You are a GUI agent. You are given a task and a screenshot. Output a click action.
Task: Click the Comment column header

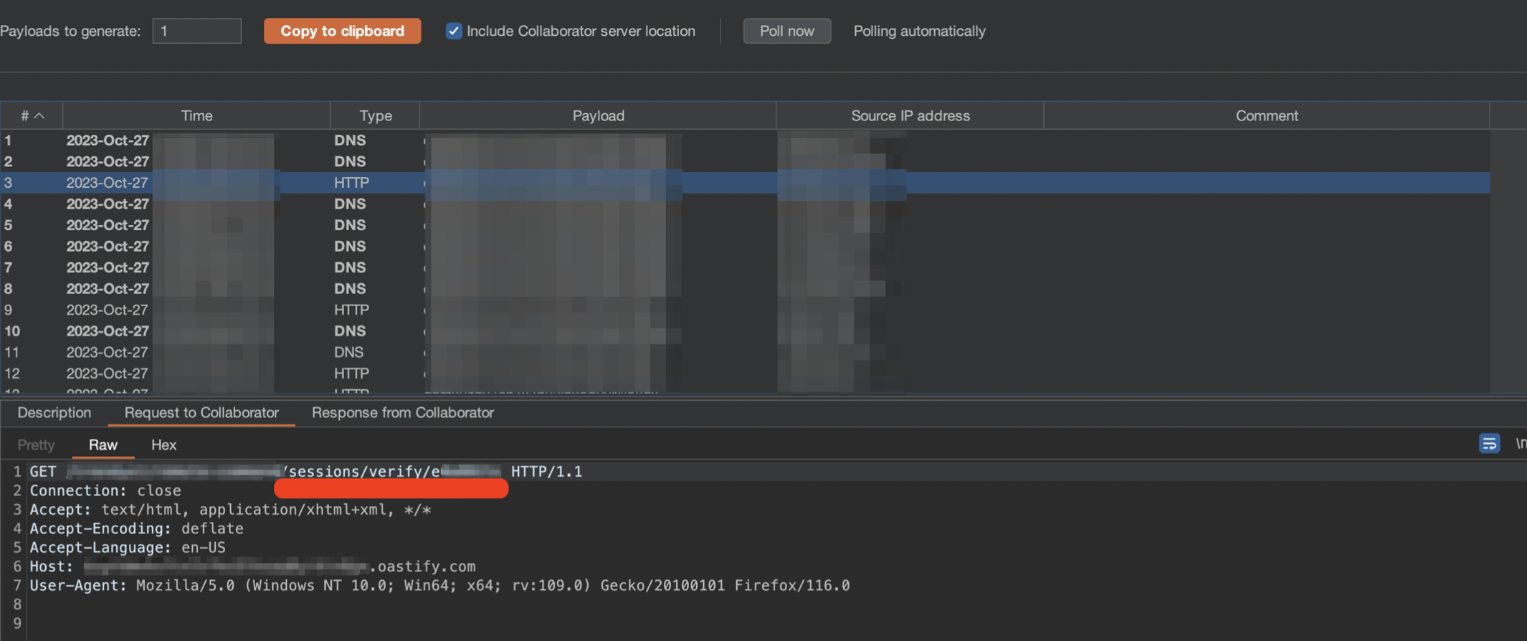(x=1266, y=115)
